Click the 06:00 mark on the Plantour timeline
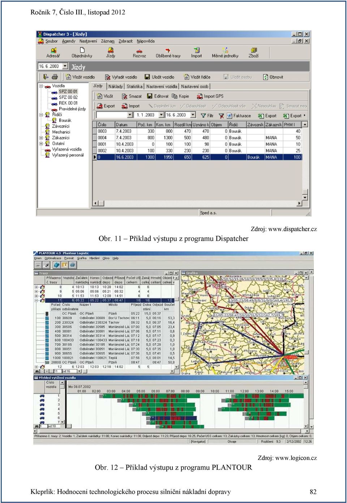This screenshot has width=347, height=503. pos(155,391)
